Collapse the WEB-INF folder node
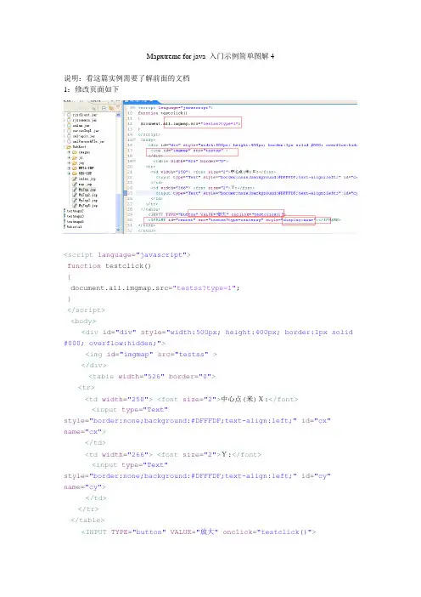Screen dimensions: 421x597 [69, 173]
